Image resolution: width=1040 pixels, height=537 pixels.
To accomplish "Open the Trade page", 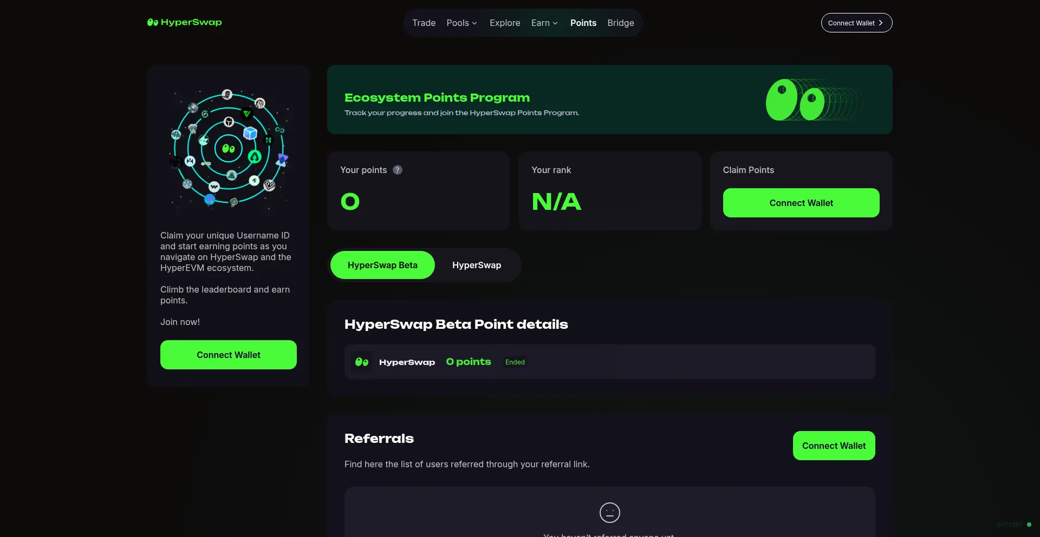I will pos(424,23).
